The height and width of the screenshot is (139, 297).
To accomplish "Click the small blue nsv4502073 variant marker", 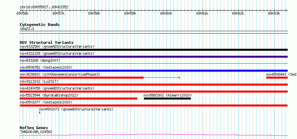I will (x=40, y=112).
